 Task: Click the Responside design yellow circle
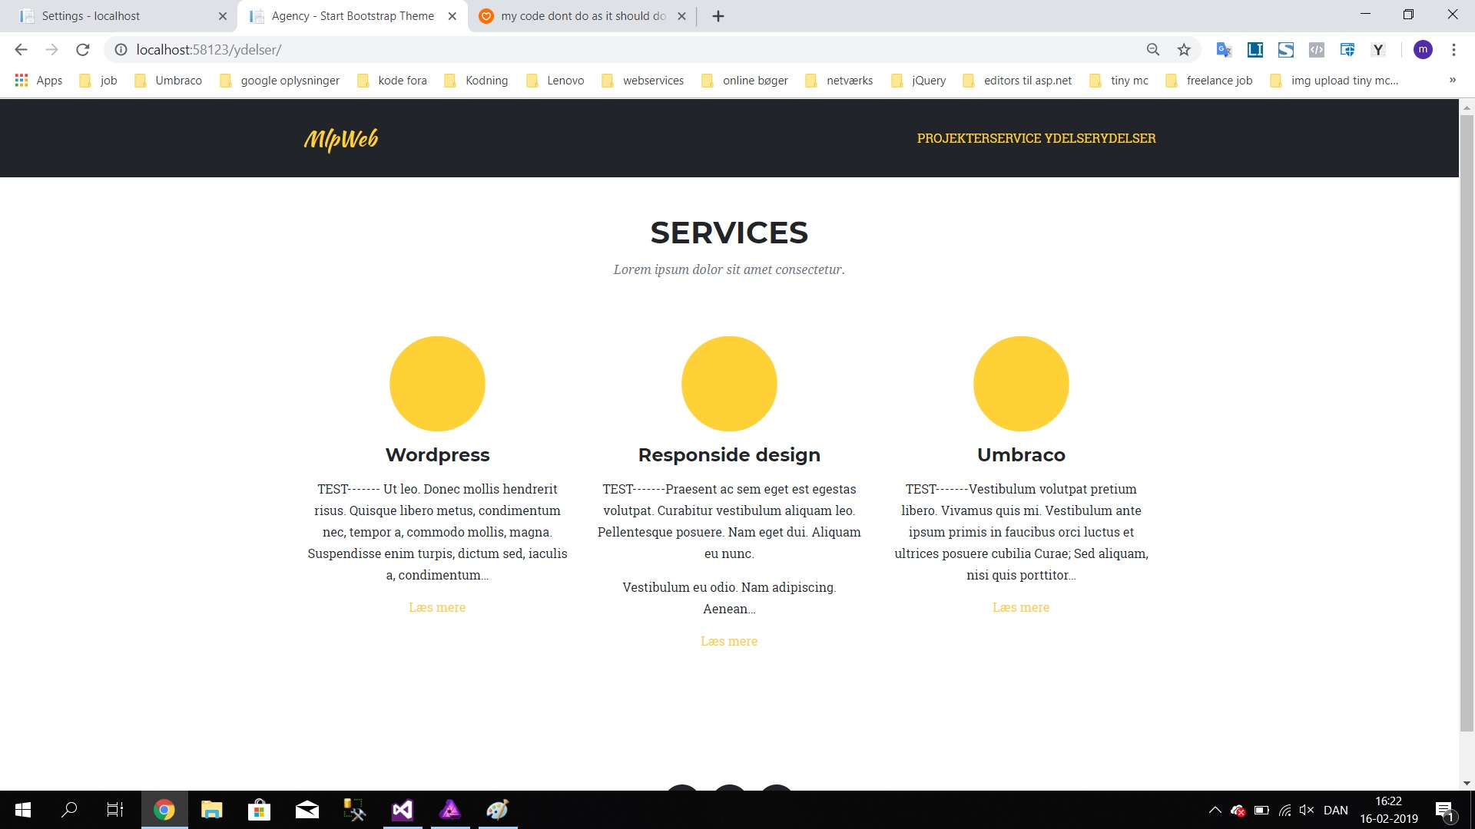point(729,384)
